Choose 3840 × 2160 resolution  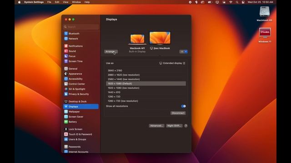point(146,71)
